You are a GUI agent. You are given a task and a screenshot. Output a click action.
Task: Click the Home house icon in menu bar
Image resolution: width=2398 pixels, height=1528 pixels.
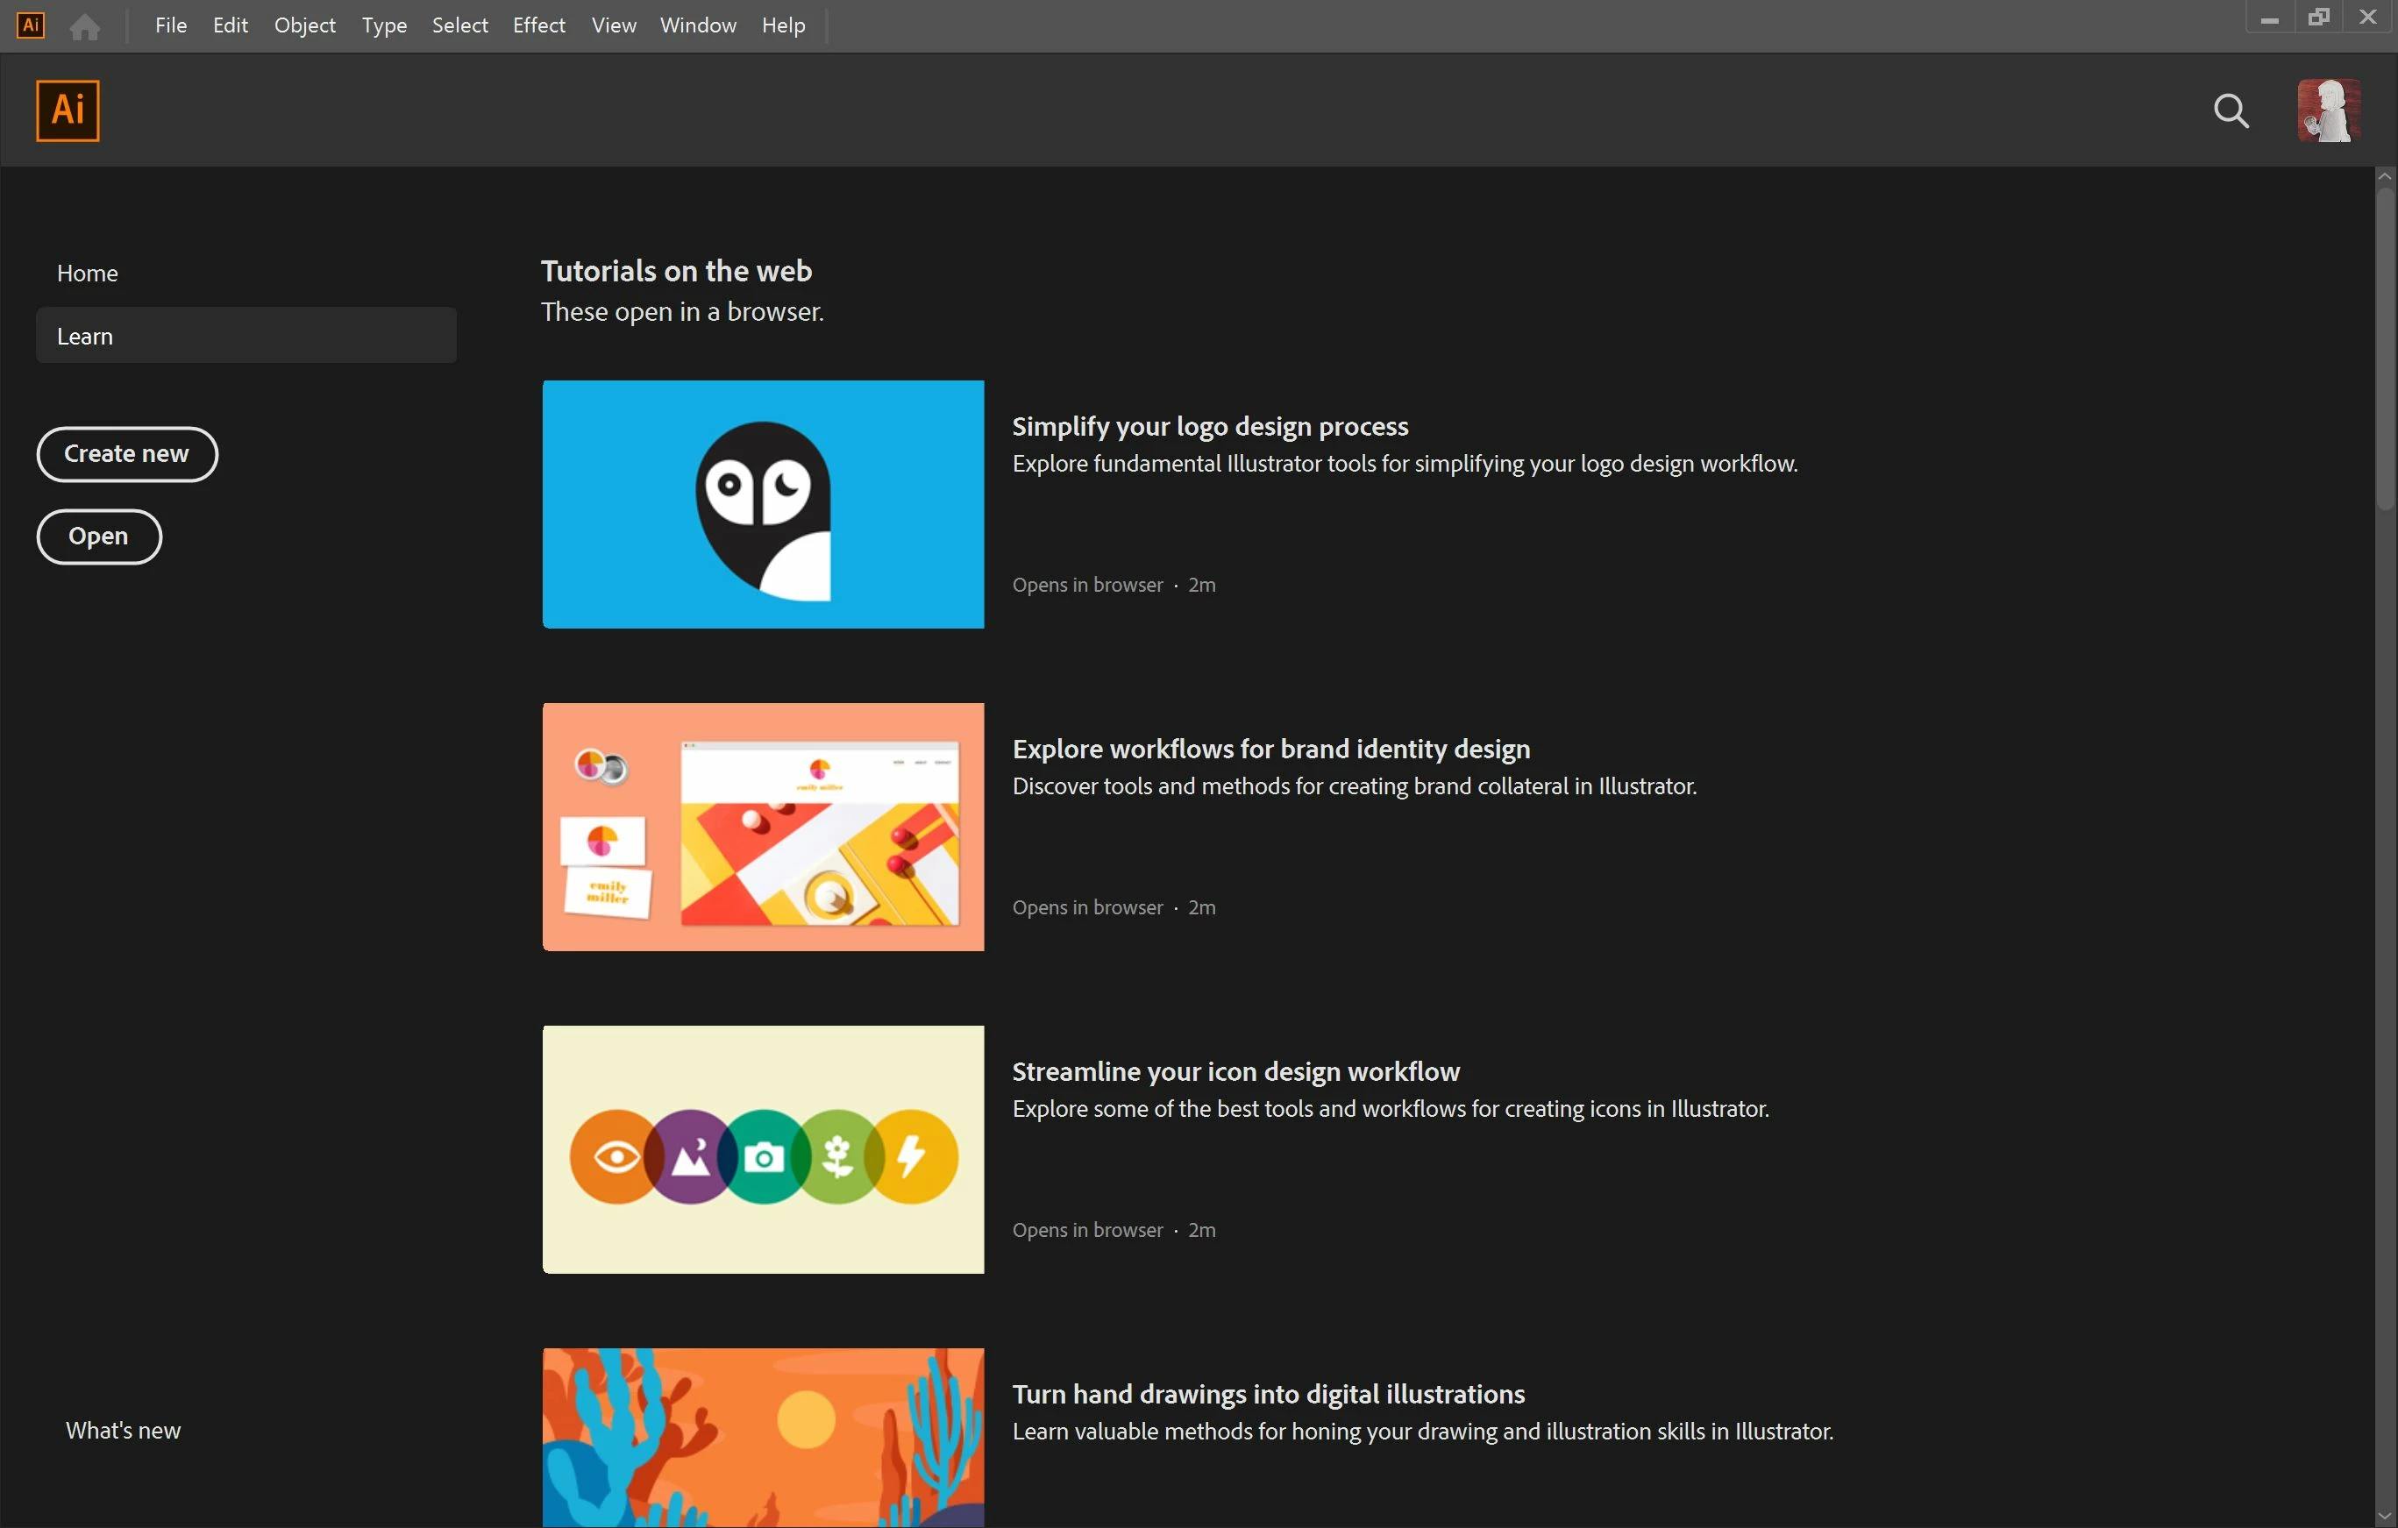[x=85, y=26]
